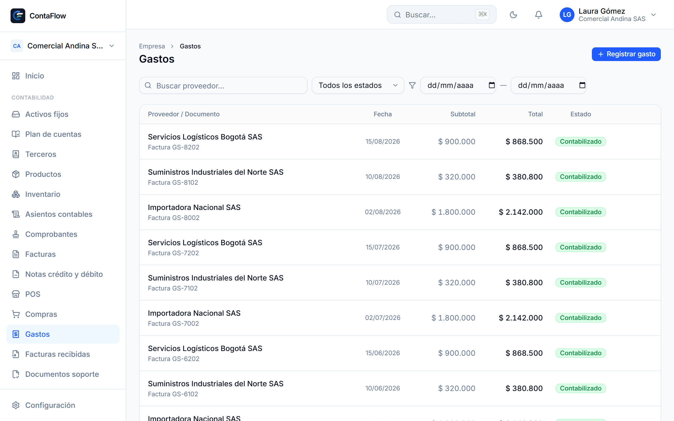Click the Facturas recibidas icon
Viewport: 674px width, 421px height.
(16, 354)
